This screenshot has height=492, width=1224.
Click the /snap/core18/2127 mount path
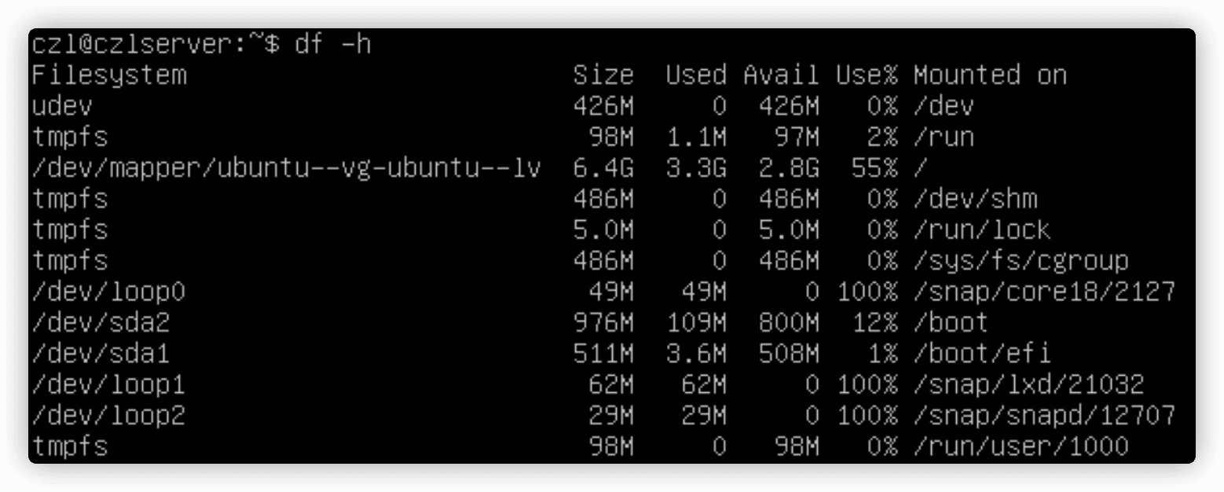pos(1044,292)
